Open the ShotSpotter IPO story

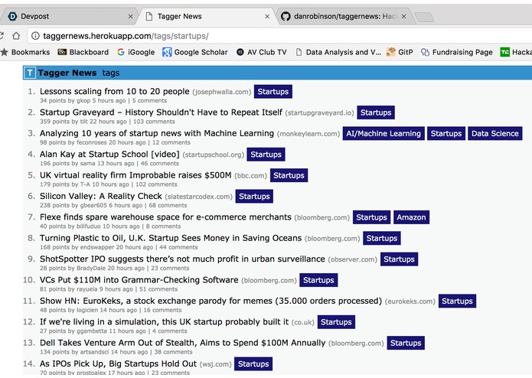(x=182, y=259)
